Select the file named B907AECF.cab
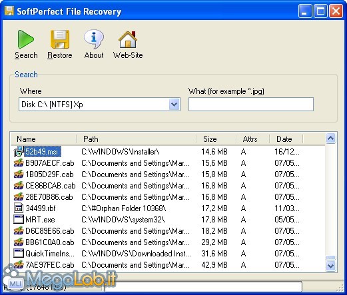The image size is (347, 295). click(50, 163)
